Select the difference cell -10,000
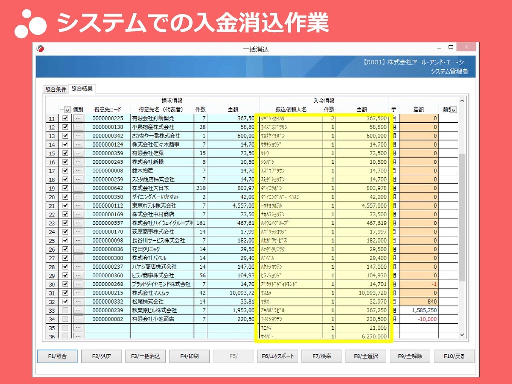Image resolution: width=512 pixels, height=384 pixels. [x=418, y=319]
